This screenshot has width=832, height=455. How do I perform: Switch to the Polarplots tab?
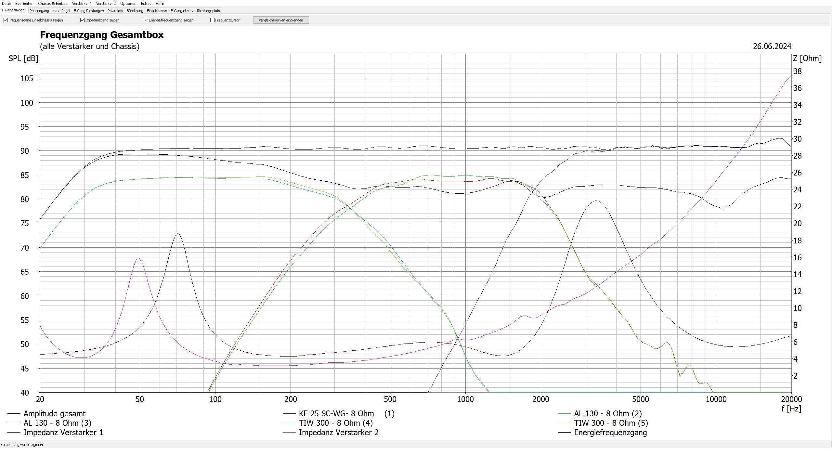pyautogui.click(x=115, y=11)
